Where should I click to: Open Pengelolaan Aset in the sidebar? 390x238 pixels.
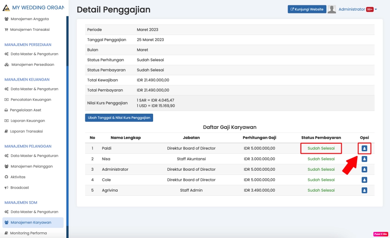pos(26,110)
